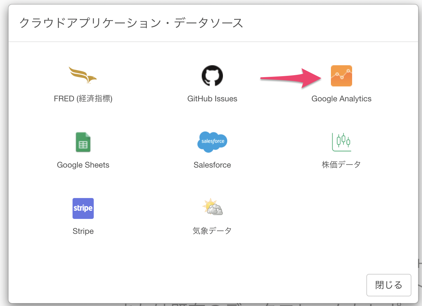
Task: Pick the Google Sheets green icon
Action: click(x=83, y=142)
